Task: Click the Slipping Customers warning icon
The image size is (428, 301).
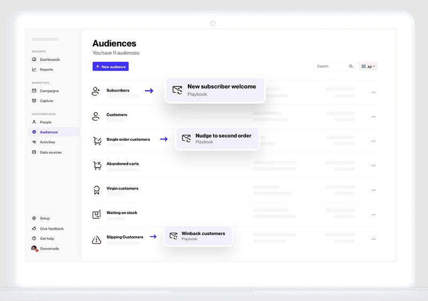Action: (96, 240)
